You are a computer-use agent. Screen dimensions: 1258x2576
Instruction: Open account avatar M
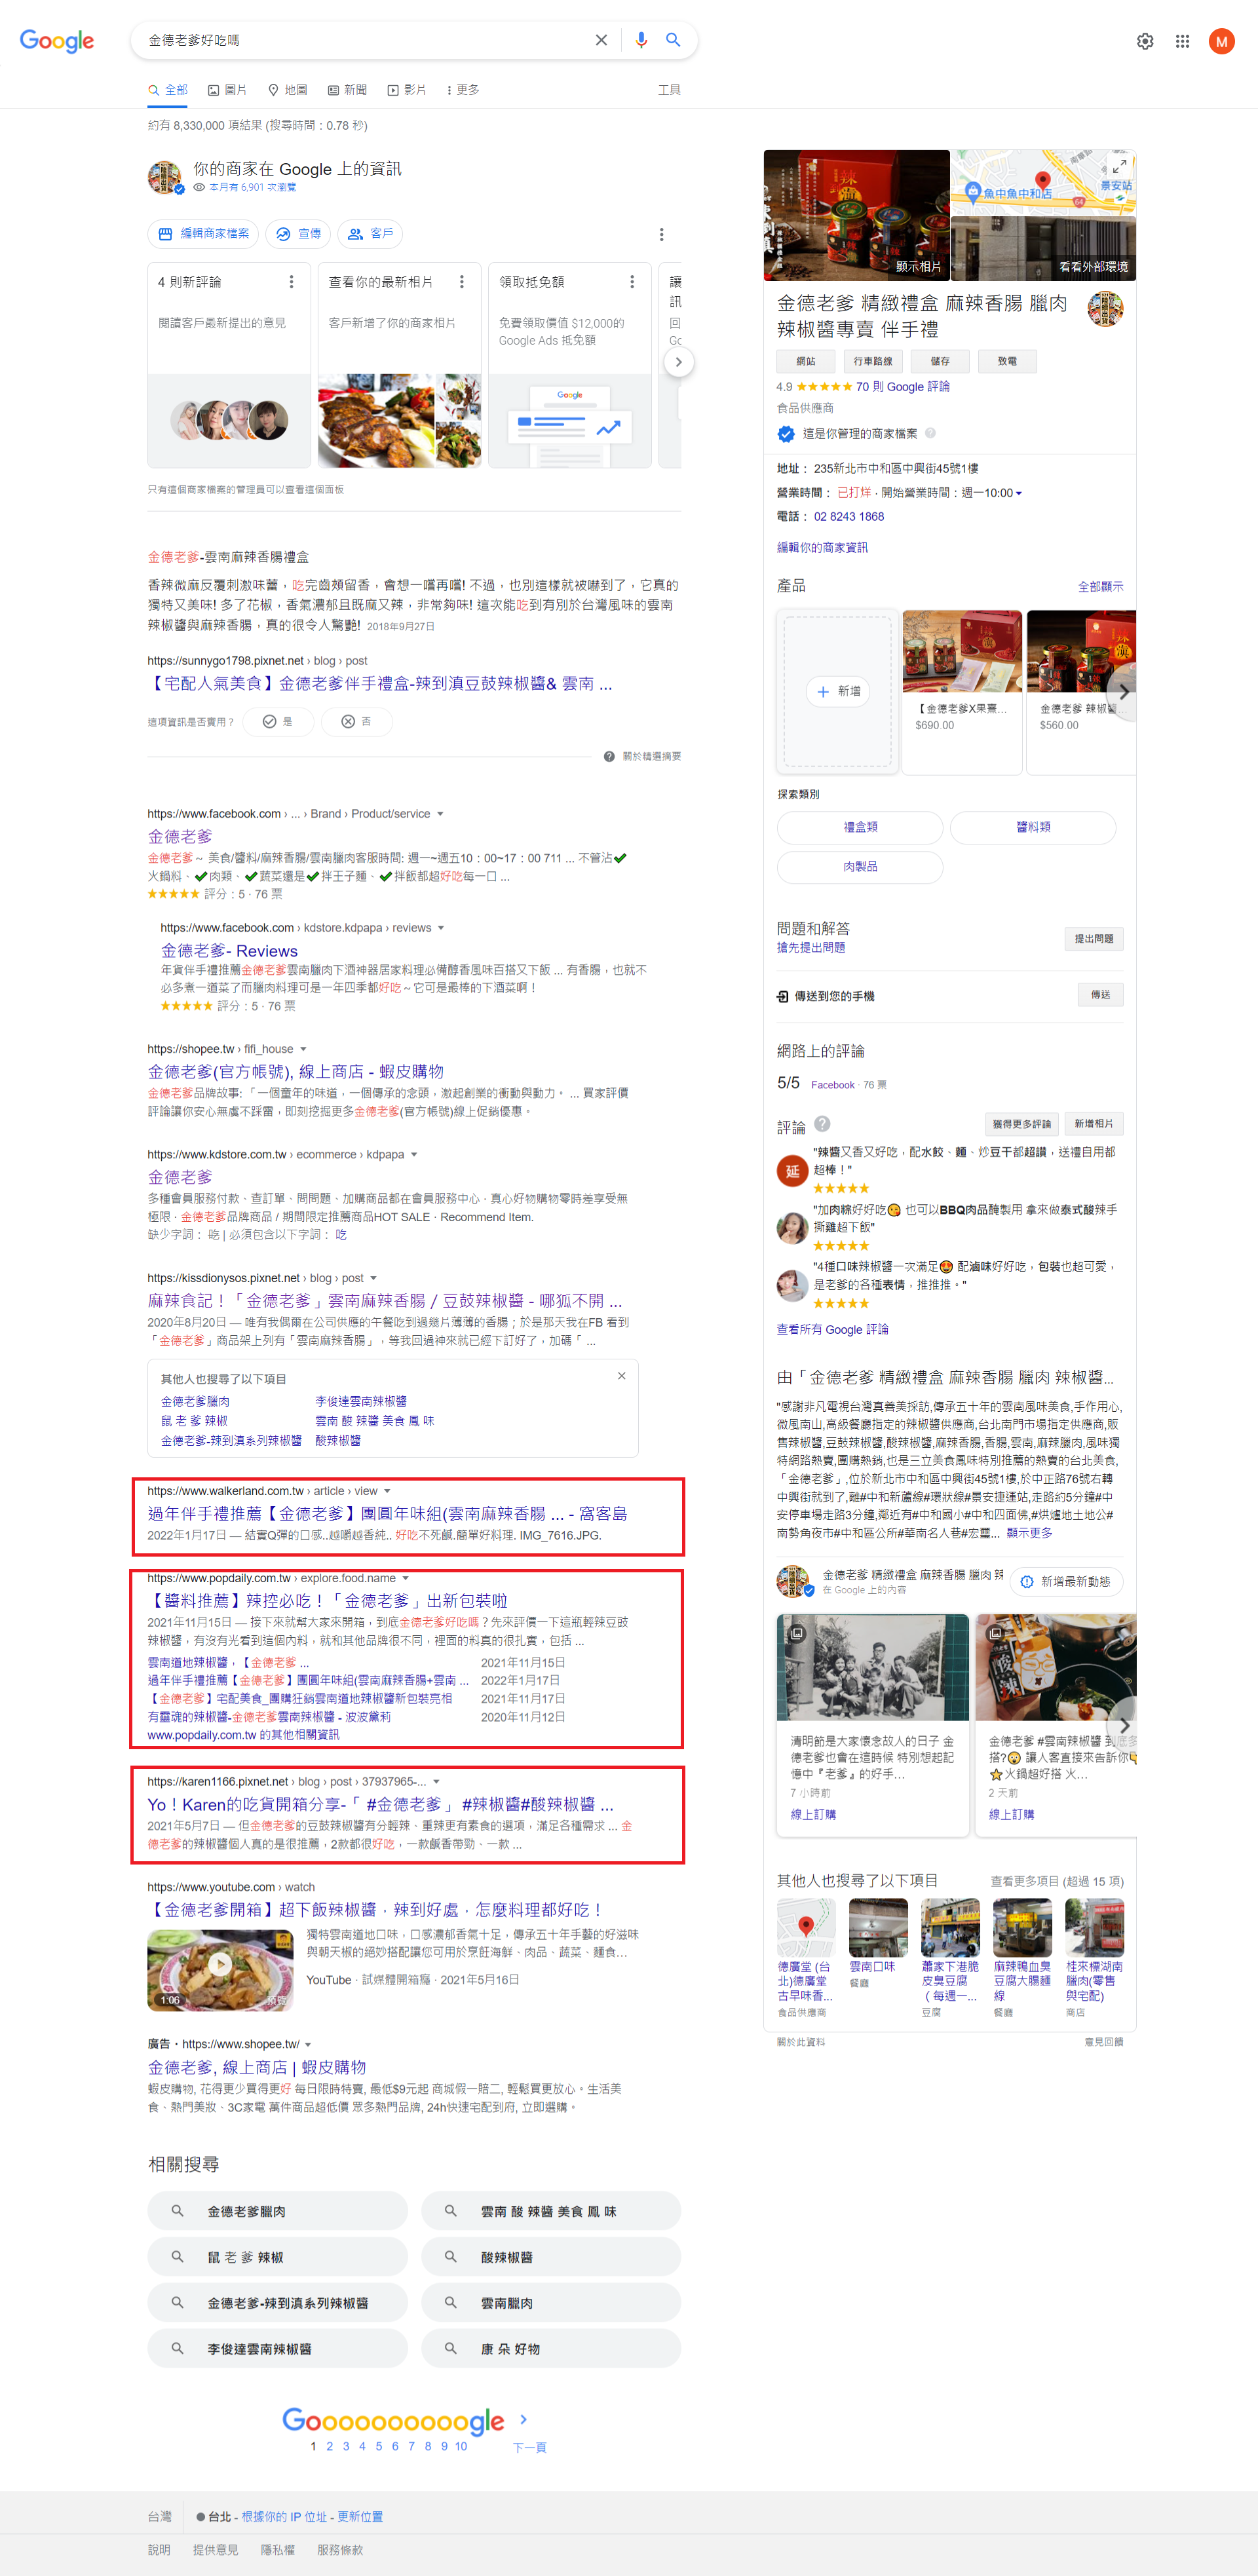pos(1221,41)
